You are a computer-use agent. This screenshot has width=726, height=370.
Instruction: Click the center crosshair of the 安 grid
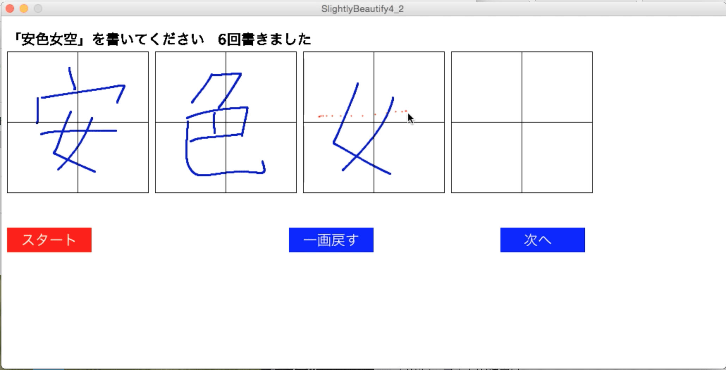pyautogui.click(x=78, y=122)
